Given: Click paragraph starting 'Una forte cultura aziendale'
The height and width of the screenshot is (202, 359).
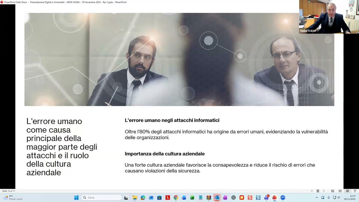Looking at the screenshot, I should click(220, 168).
